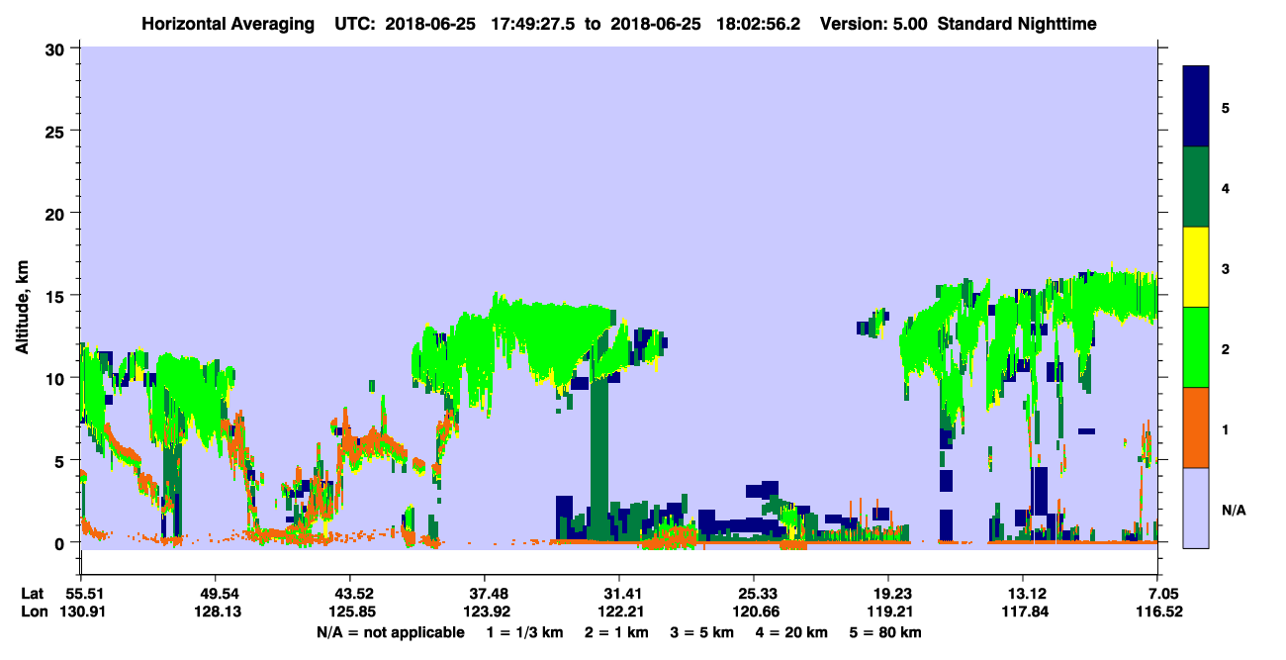Click the 'Lat' axis row label
1286x660 pixels.
coord(32,594)
